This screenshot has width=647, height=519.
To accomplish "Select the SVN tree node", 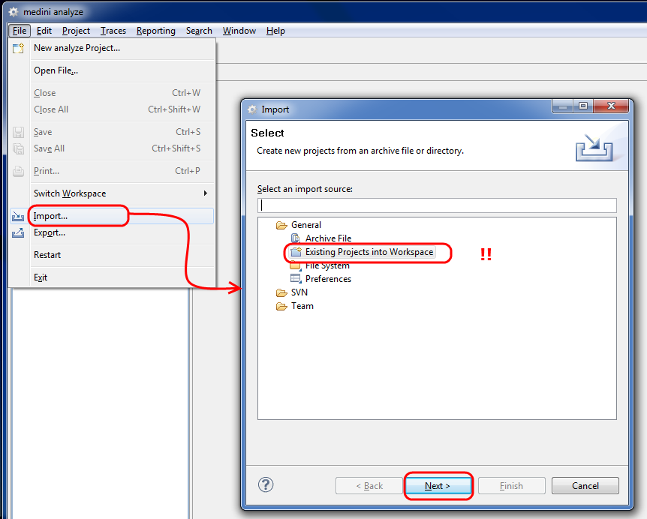I will [x=299, y=292].
